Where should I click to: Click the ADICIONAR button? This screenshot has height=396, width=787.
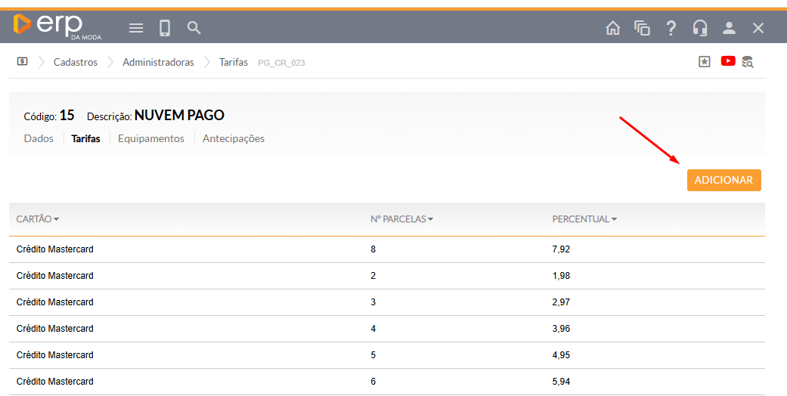pyautogui.click(x=723, y=180)
